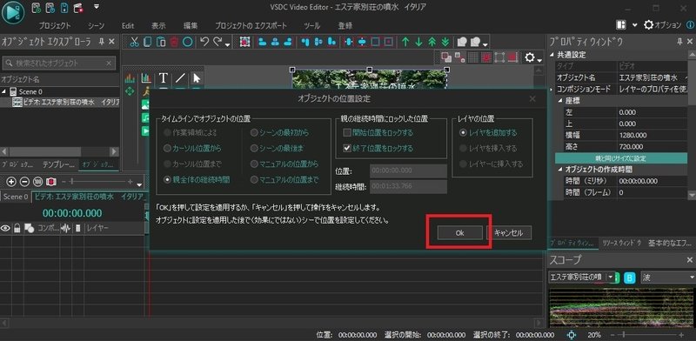Image resolution: width=696 pixels, height=341 pixels.
Task: Click the select all objects icon
Action: click(244, 42)
